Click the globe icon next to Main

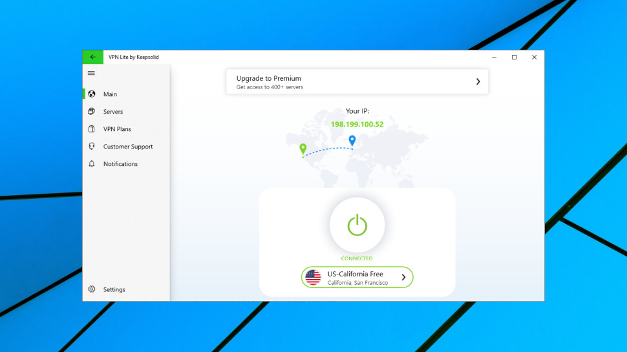(x=92, y=94)
